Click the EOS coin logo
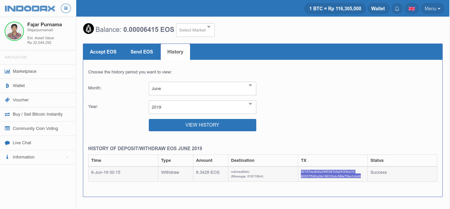 [x=89, y=29]
